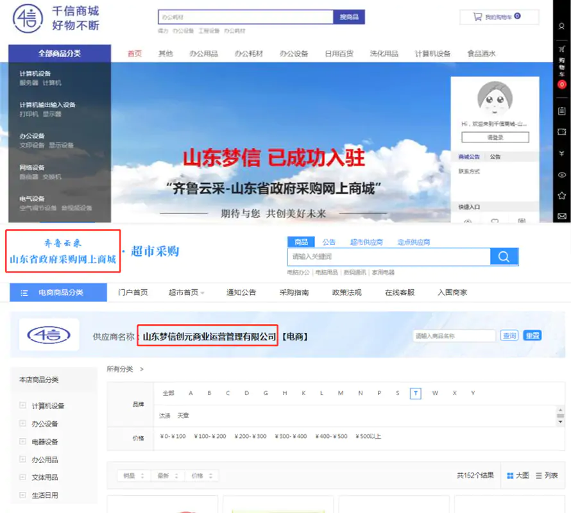
Task: Open the orders clipboard icon in the black side toolbar
Action: coord(562,111)
